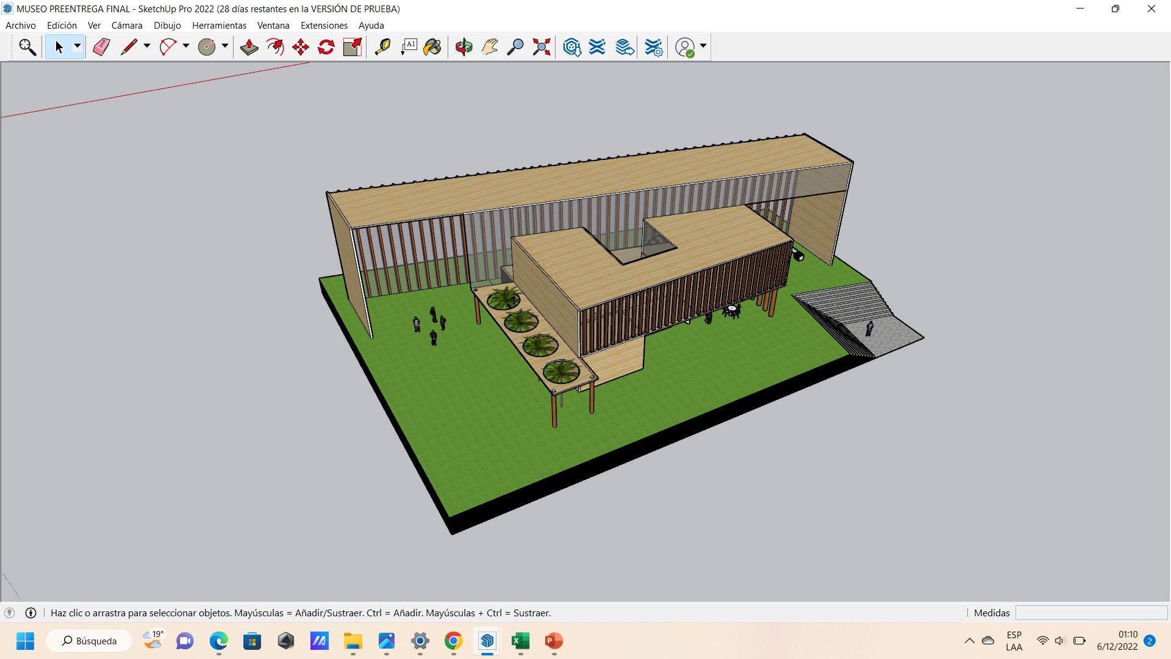Toggle the model info credits icon
Viewport: 1171px width, 659px height.
(30, 613)
